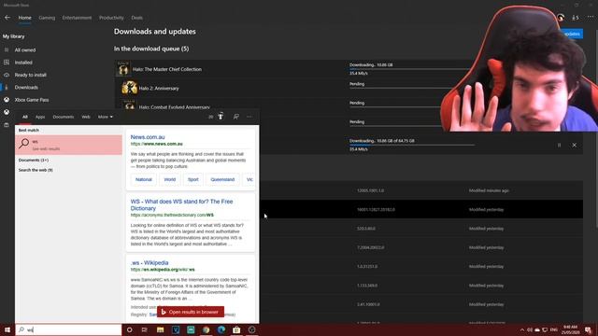Screen dimensions: 598x336
Task: Open WS - What does WS stand for link
Action: [181, 205]
